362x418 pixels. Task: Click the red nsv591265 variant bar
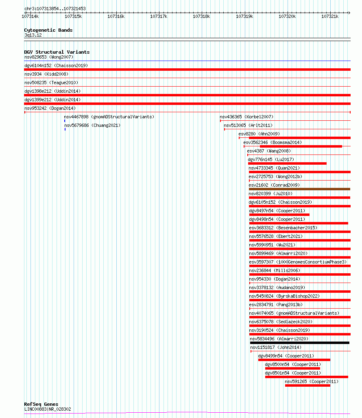(307, 385)
